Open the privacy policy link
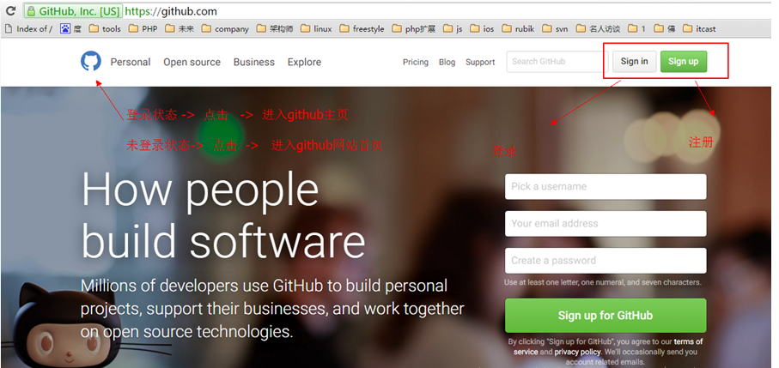Screen dimensions: 779x368 [x=577, y=352]
